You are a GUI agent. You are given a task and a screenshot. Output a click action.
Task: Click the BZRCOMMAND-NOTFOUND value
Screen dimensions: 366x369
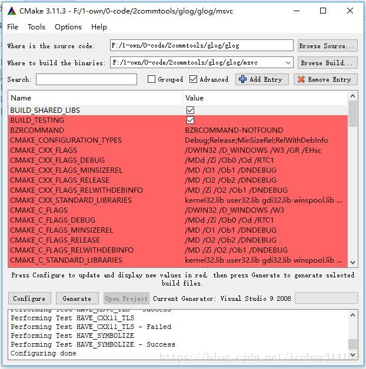tap(234, 130)
